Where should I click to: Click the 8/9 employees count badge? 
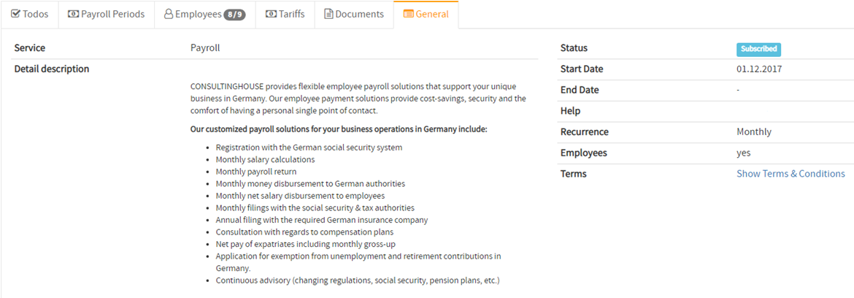235,15
